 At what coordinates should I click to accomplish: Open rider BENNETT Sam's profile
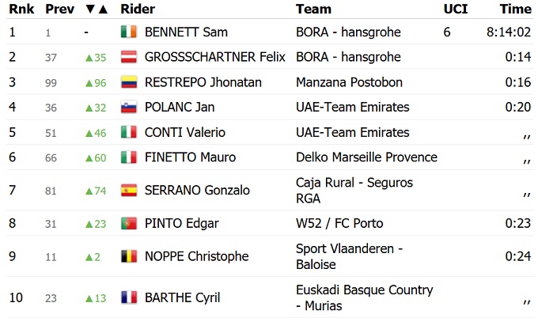[x=187, y=32]
